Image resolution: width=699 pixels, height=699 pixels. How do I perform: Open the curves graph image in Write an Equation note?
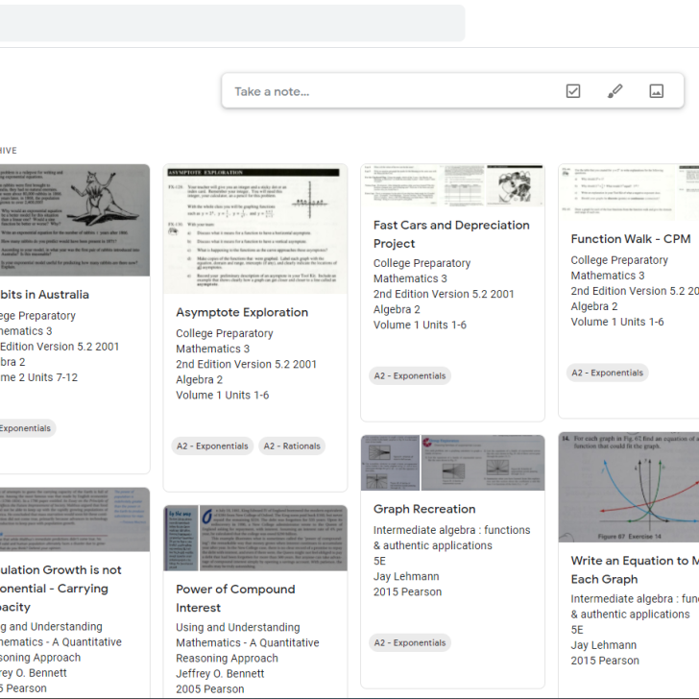click(x=629, y=487)
